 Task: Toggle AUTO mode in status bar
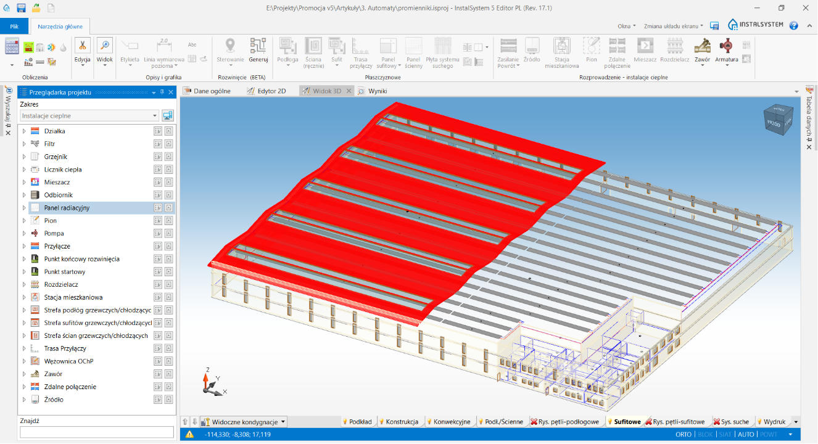click(746, 434)
